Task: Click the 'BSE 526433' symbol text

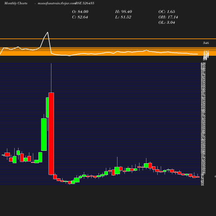Action: click(x=85, y=3)
